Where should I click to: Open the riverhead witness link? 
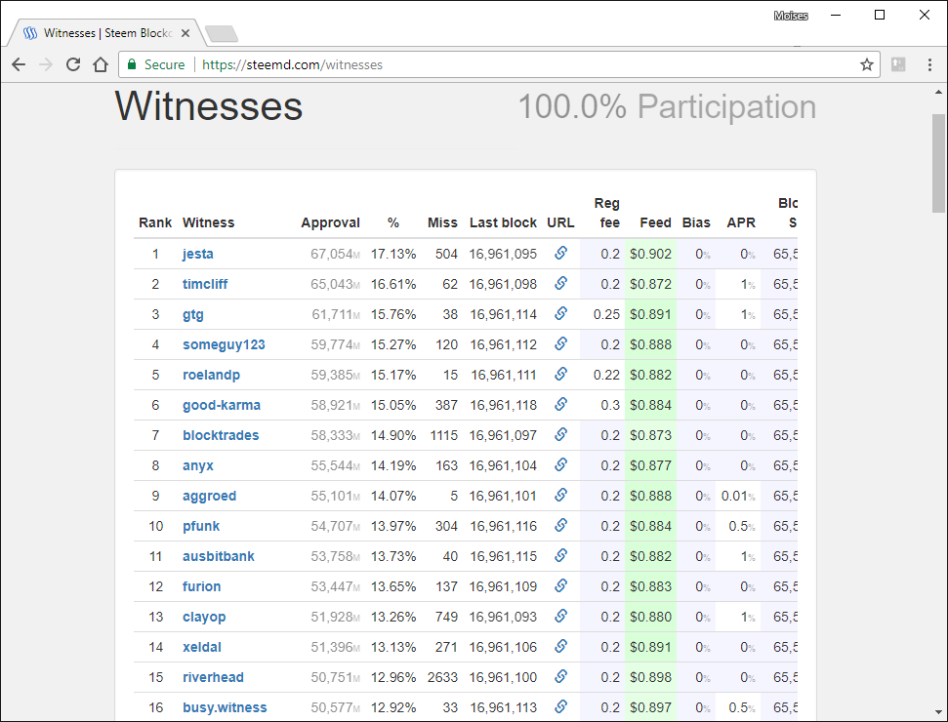pyautogui.click(x=213, y=677)
